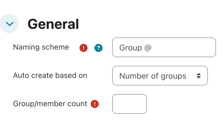The height and width of the screenshot is (121, 223).
Task: Click the 'Number of groups' selected value text
Action: tap(153, 76)
